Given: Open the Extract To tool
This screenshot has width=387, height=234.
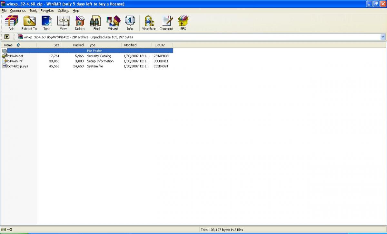Looking at the screenshot, I should (29, 23).
